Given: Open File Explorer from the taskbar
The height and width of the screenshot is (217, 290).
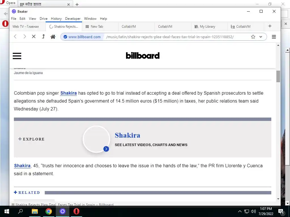Looking at the screenshot, I should coord(35,211).
